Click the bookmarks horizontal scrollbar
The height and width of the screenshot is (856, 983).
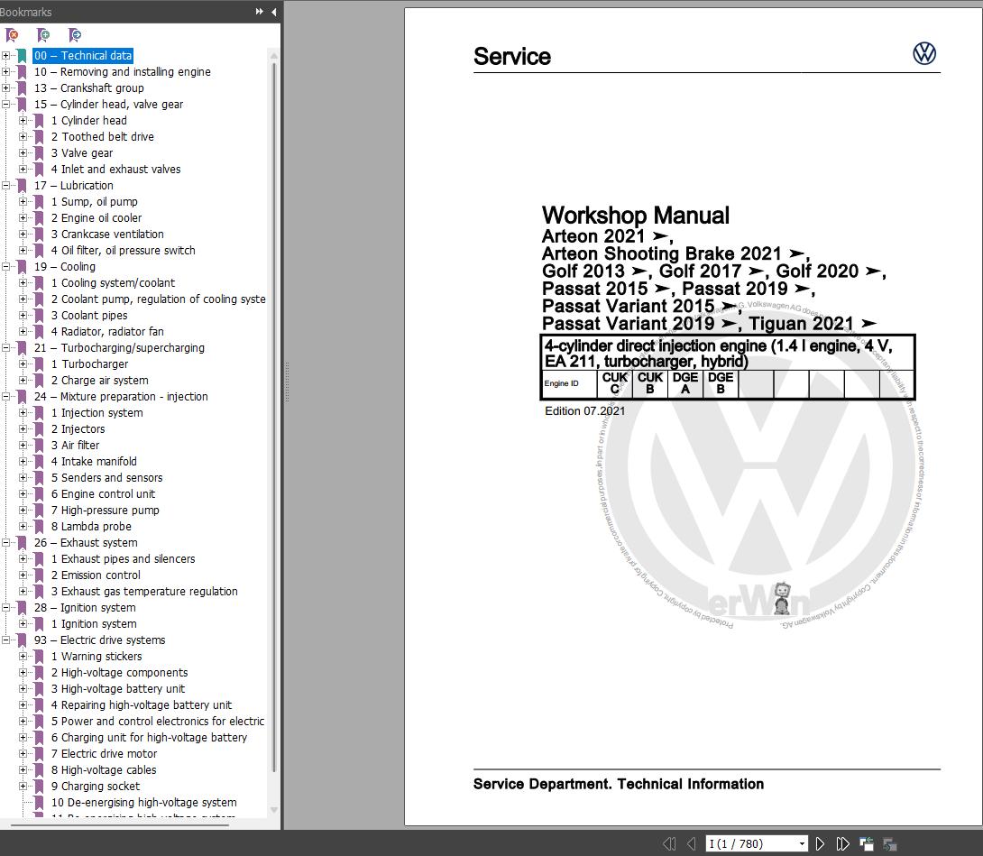click(120, 824)
